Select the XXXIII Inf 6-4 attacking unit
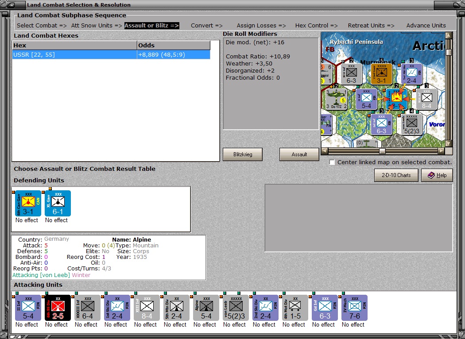 point(88,308)
